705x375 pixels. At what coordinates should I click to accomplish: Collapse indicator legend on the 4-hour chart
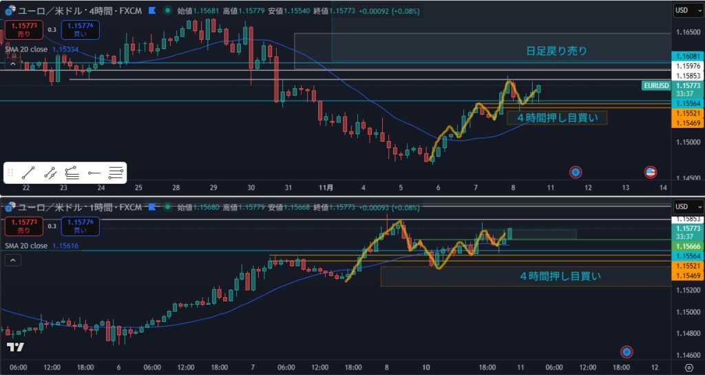[12, 64]
